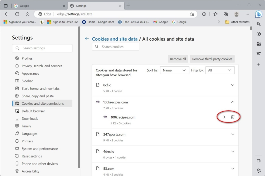Open the Collections icon
This screenshot has height=176, width=265.
coord(225,14)
